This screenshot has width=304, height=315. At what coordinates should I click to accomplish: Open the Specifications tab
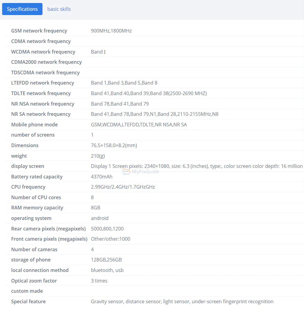click(22, 9)
